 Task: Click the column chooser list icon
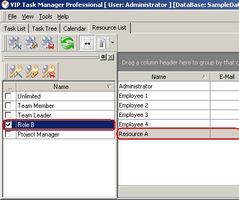[x=103, y=43]
